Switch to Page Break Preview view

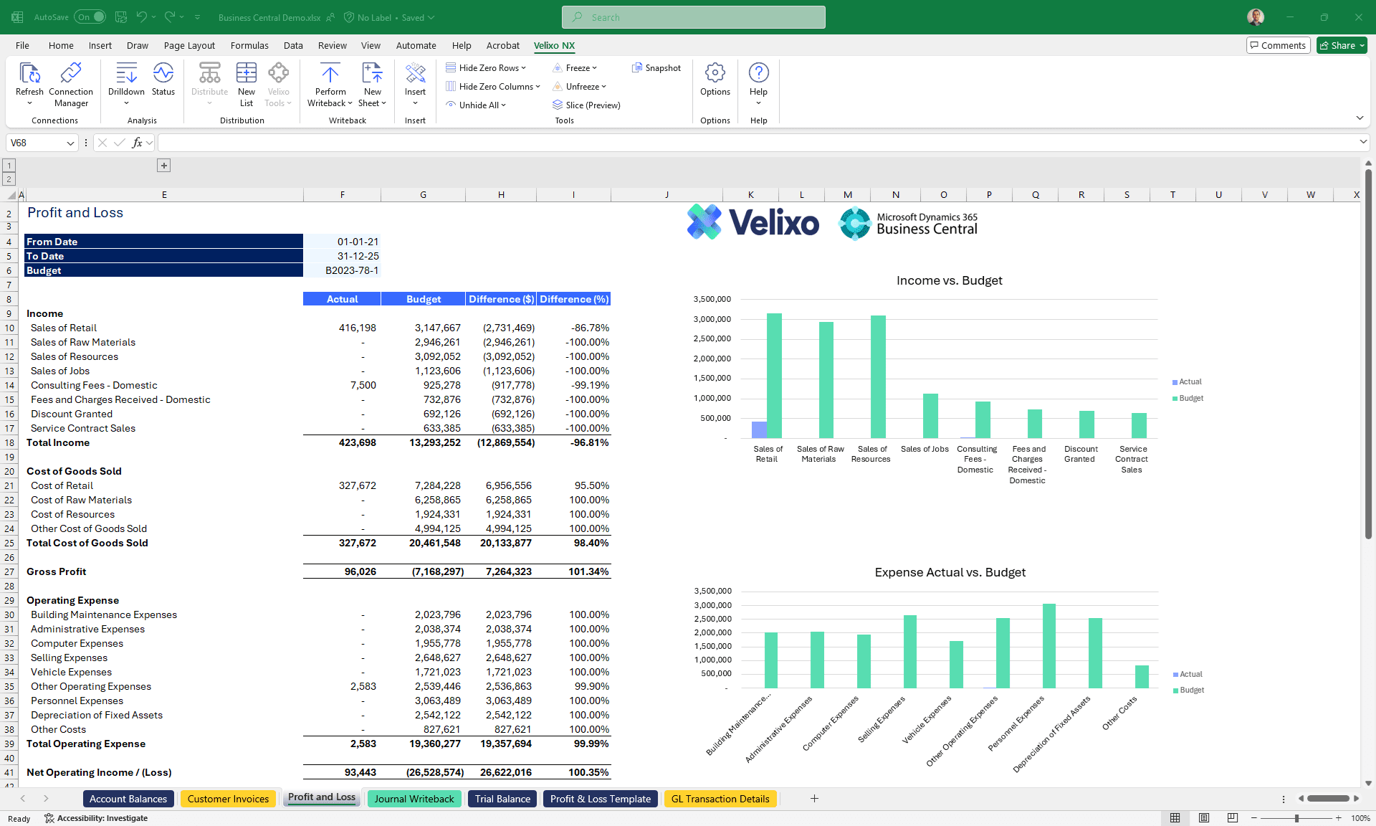[1232, 818]
